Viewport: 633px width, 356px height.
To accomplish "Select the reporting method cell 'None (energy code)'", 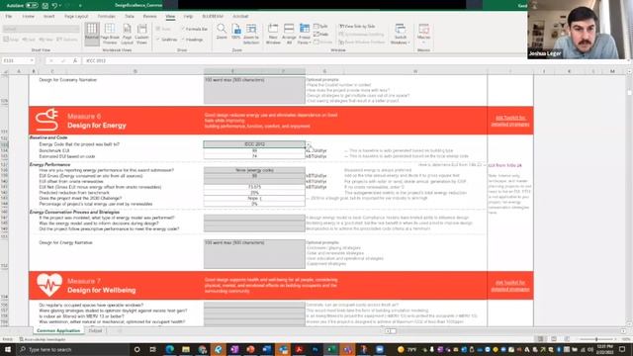I will click(x=254, y=170).
